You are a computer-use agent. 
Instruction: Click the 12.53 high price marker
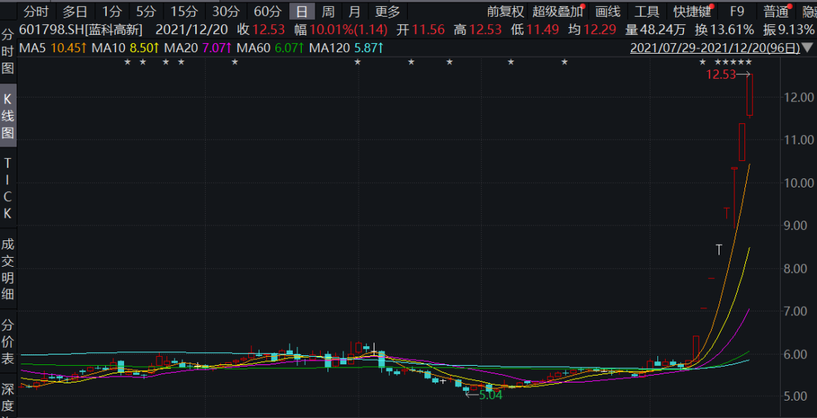[721, 75]
